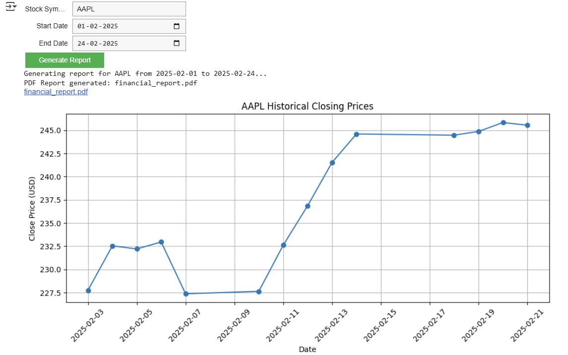Click the Date axis label below chart
568x355 pixels.
(x=307, y=349)
